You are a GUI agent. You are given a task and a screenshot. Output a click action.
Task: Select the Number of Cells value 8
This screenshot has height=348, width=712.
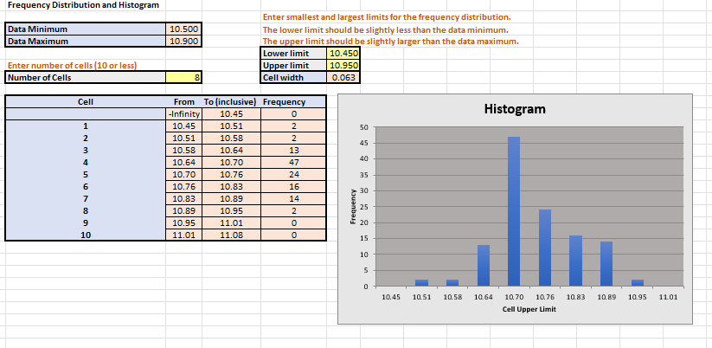(183, 77)
